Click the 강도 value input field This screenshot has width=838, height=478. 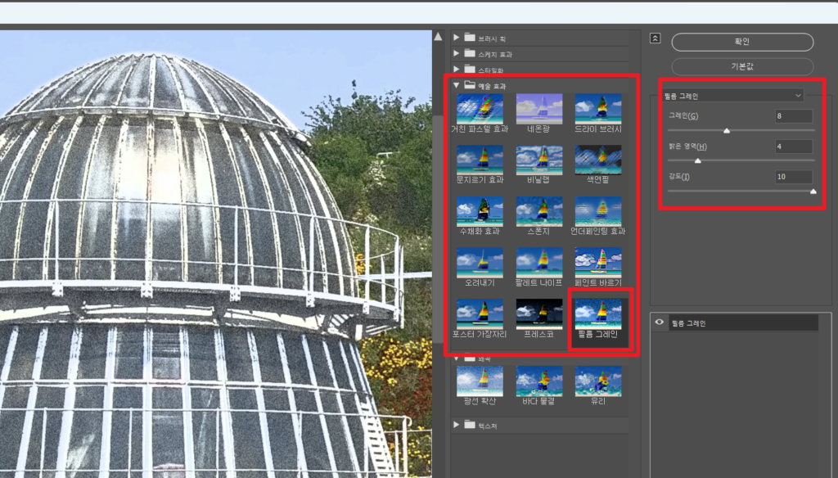793,177
